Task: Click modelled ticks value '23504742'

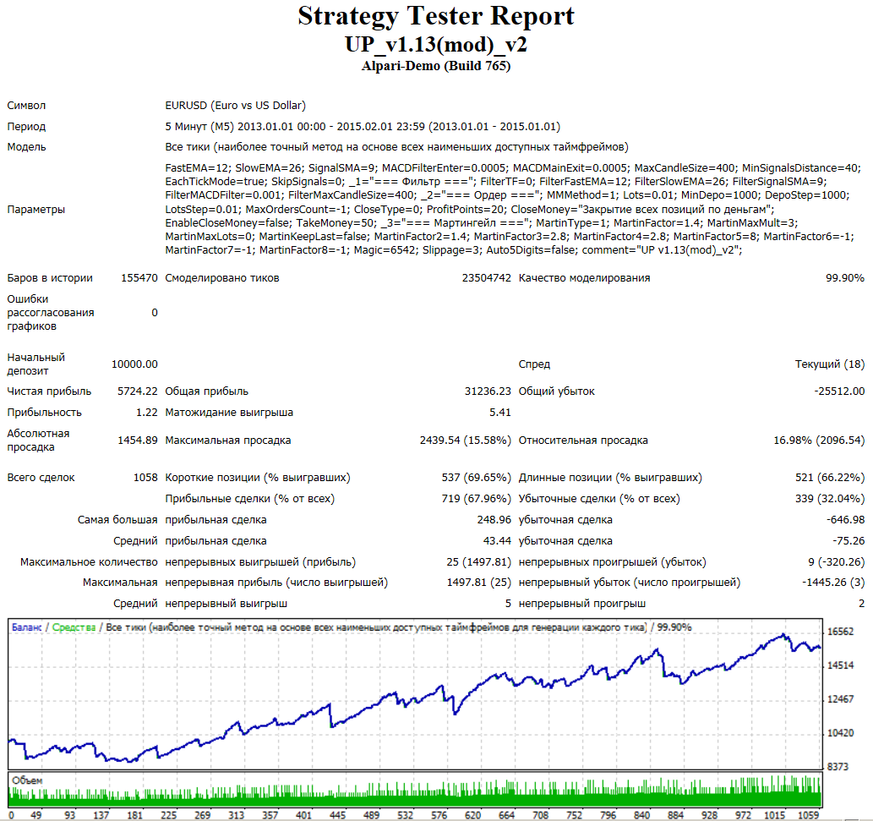Action: point(486,278)
